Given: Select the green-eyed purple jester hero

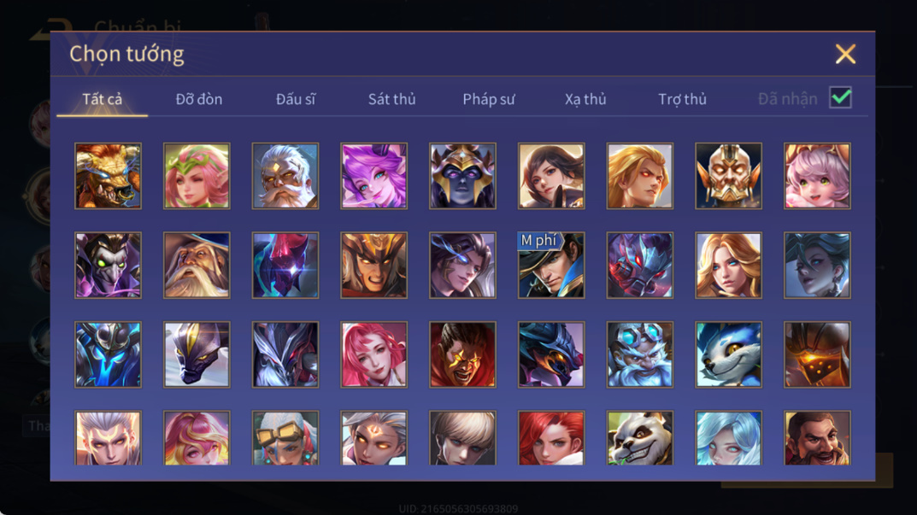Looking at the screenshot, I should (109, 266).
